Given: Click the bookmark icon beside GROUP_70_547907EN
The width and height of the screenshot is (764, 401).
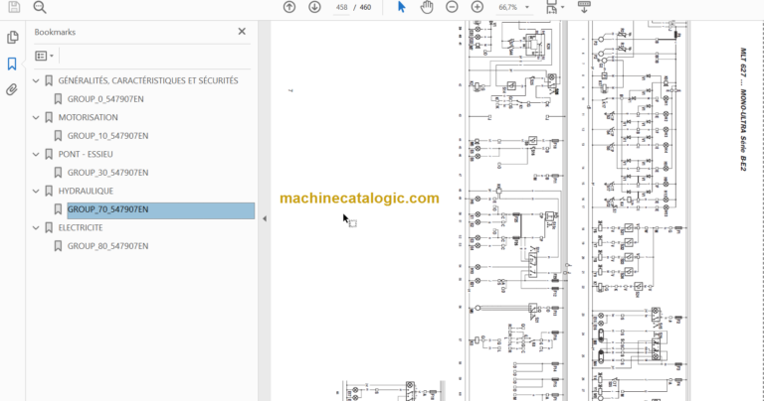Looking at the screenshot, I should [58, 209].
